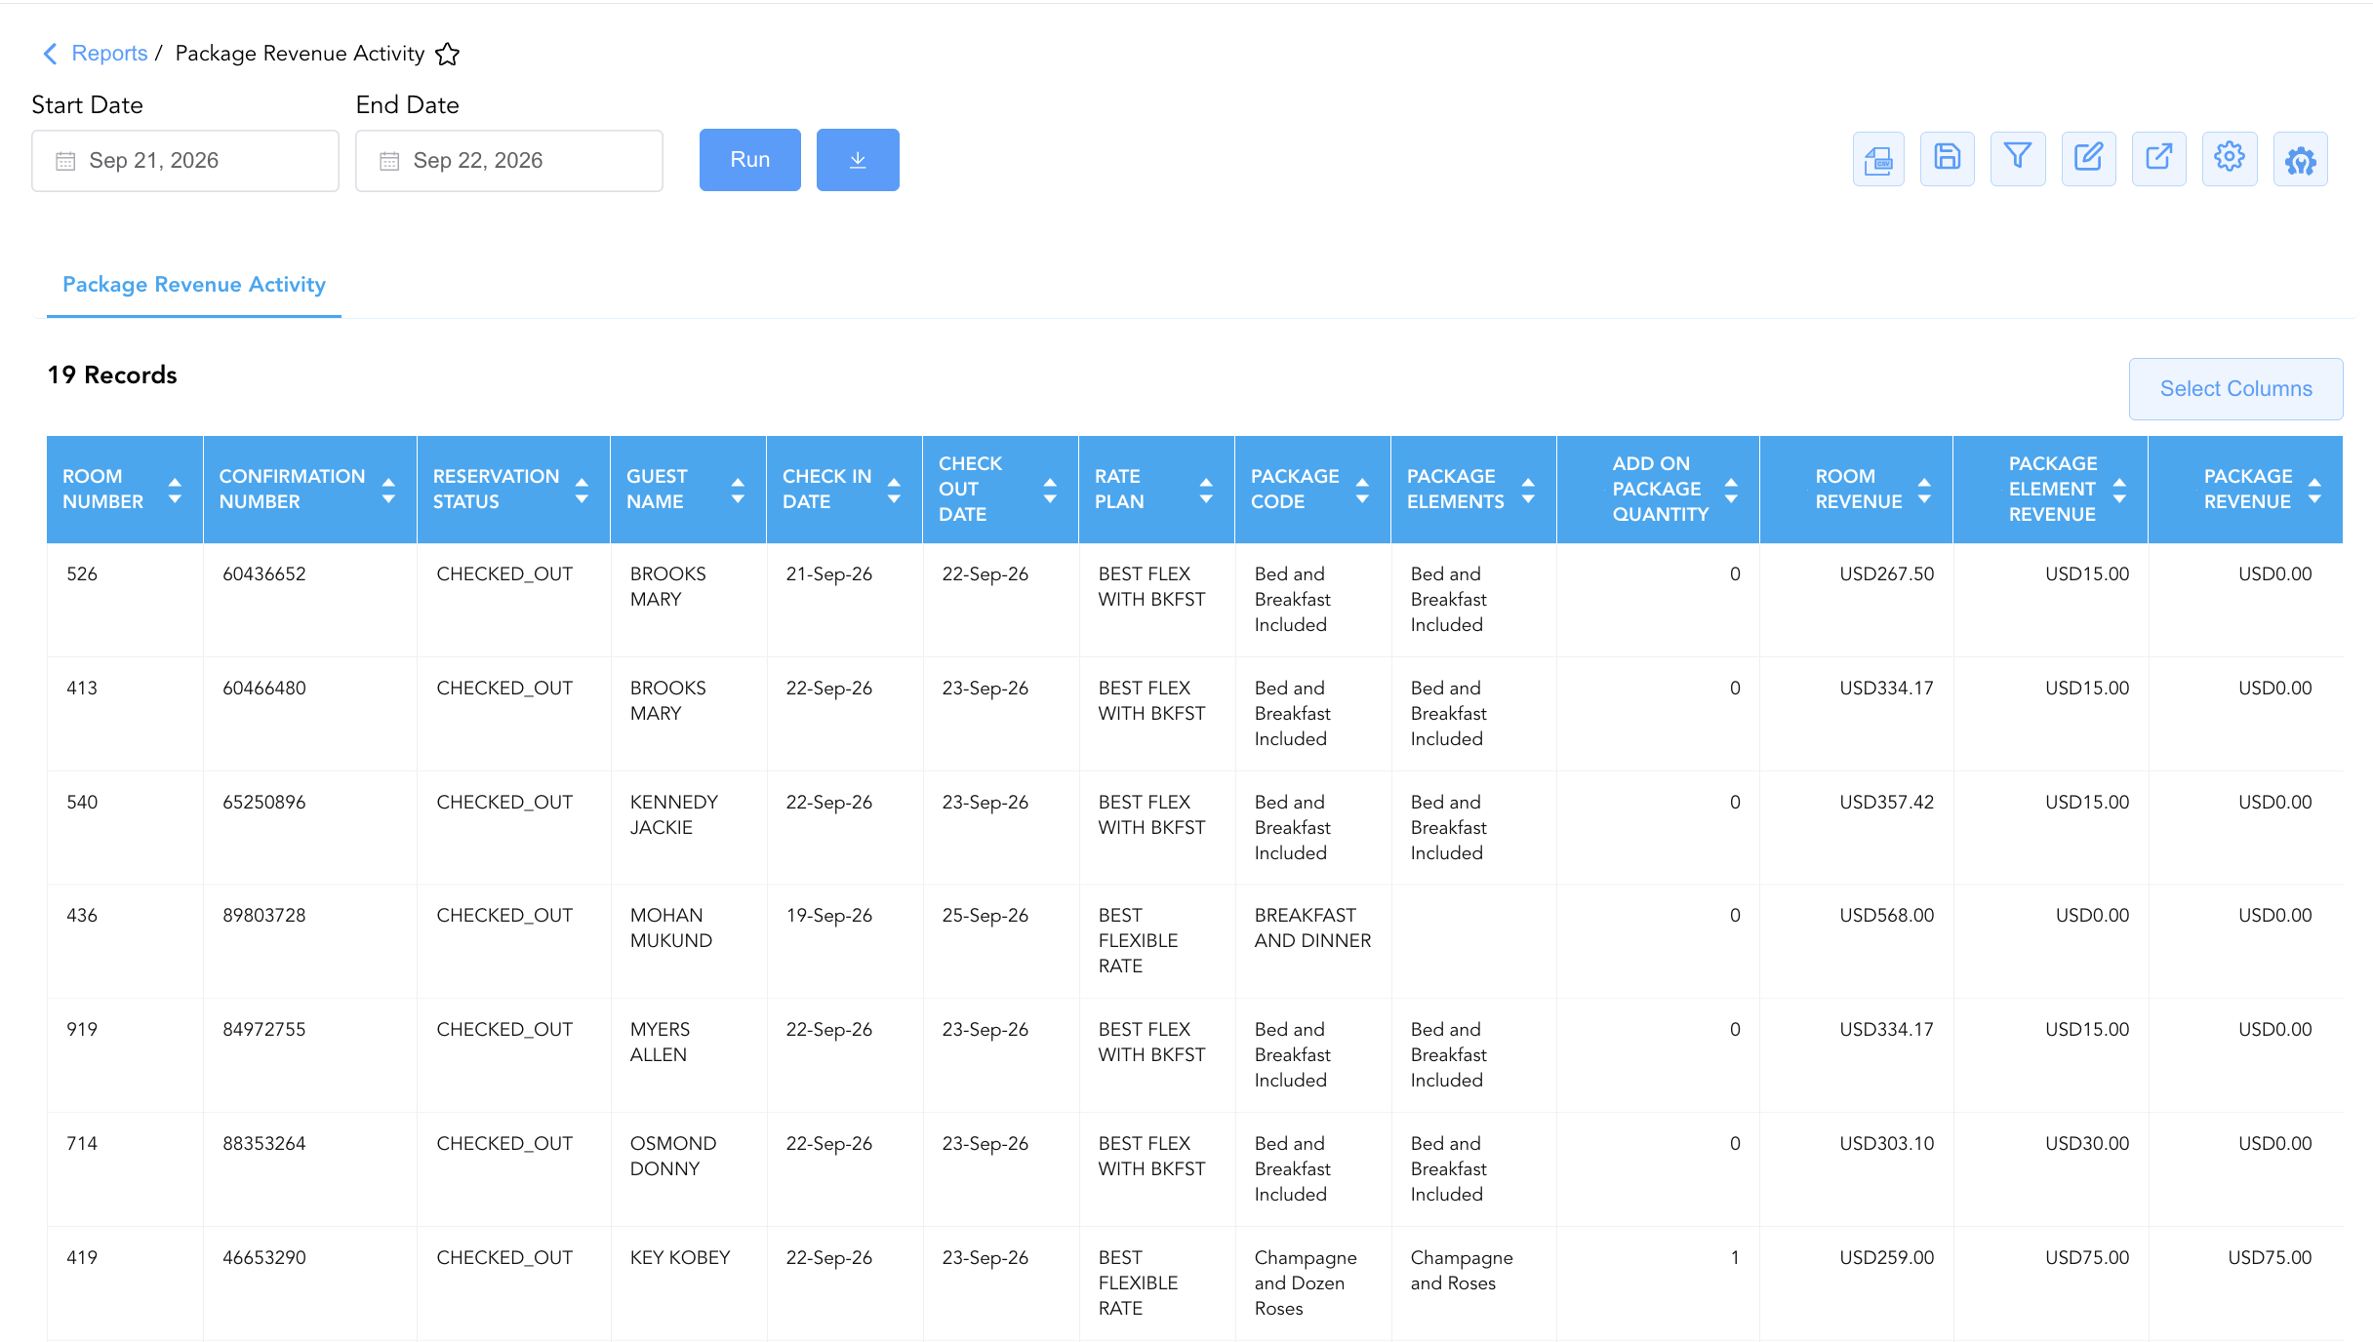The width and height of the screenshot is (2373, 1342).
Task: Sort by Check Out Date arrows
Action: click(x=1050, y=490)
